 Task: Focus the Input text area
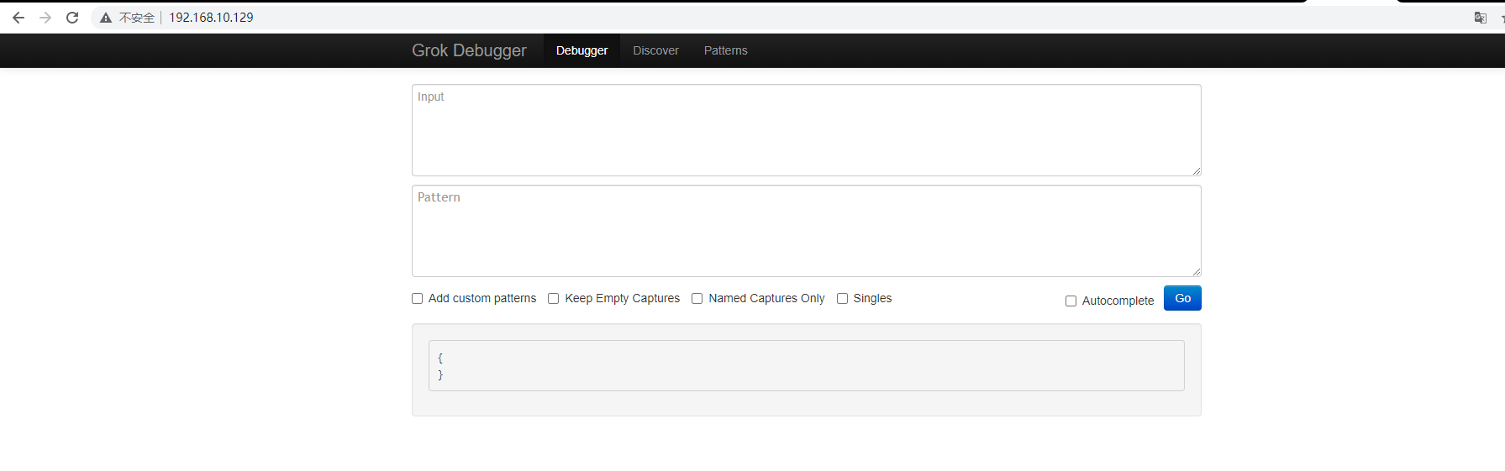(x=806, y=130)
